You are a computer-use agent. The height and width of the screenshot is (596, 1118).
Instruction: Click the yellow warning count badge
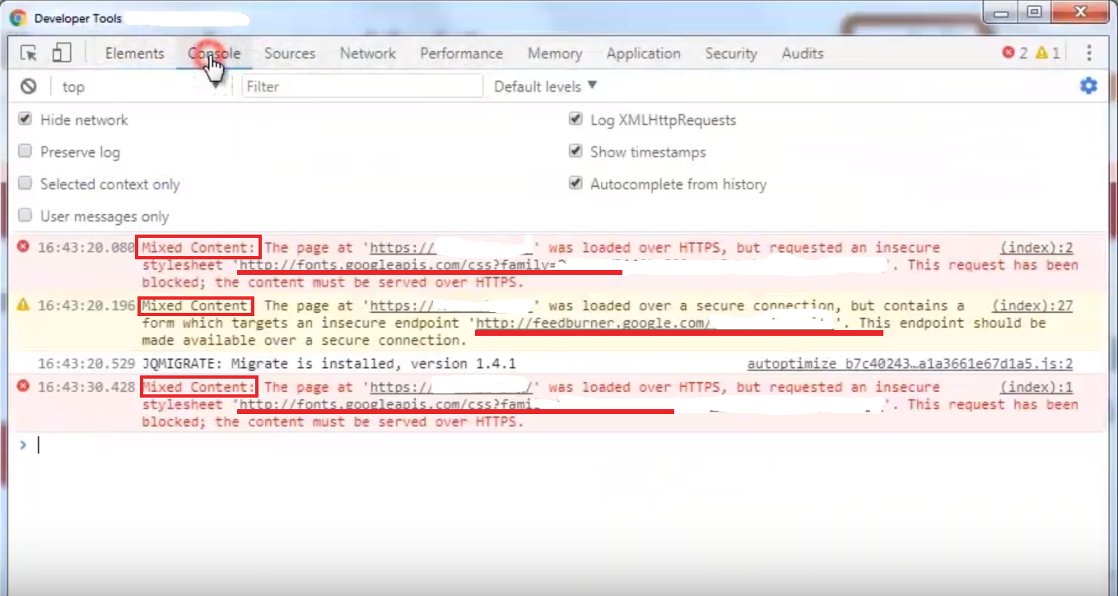(x=1048, y=54)
